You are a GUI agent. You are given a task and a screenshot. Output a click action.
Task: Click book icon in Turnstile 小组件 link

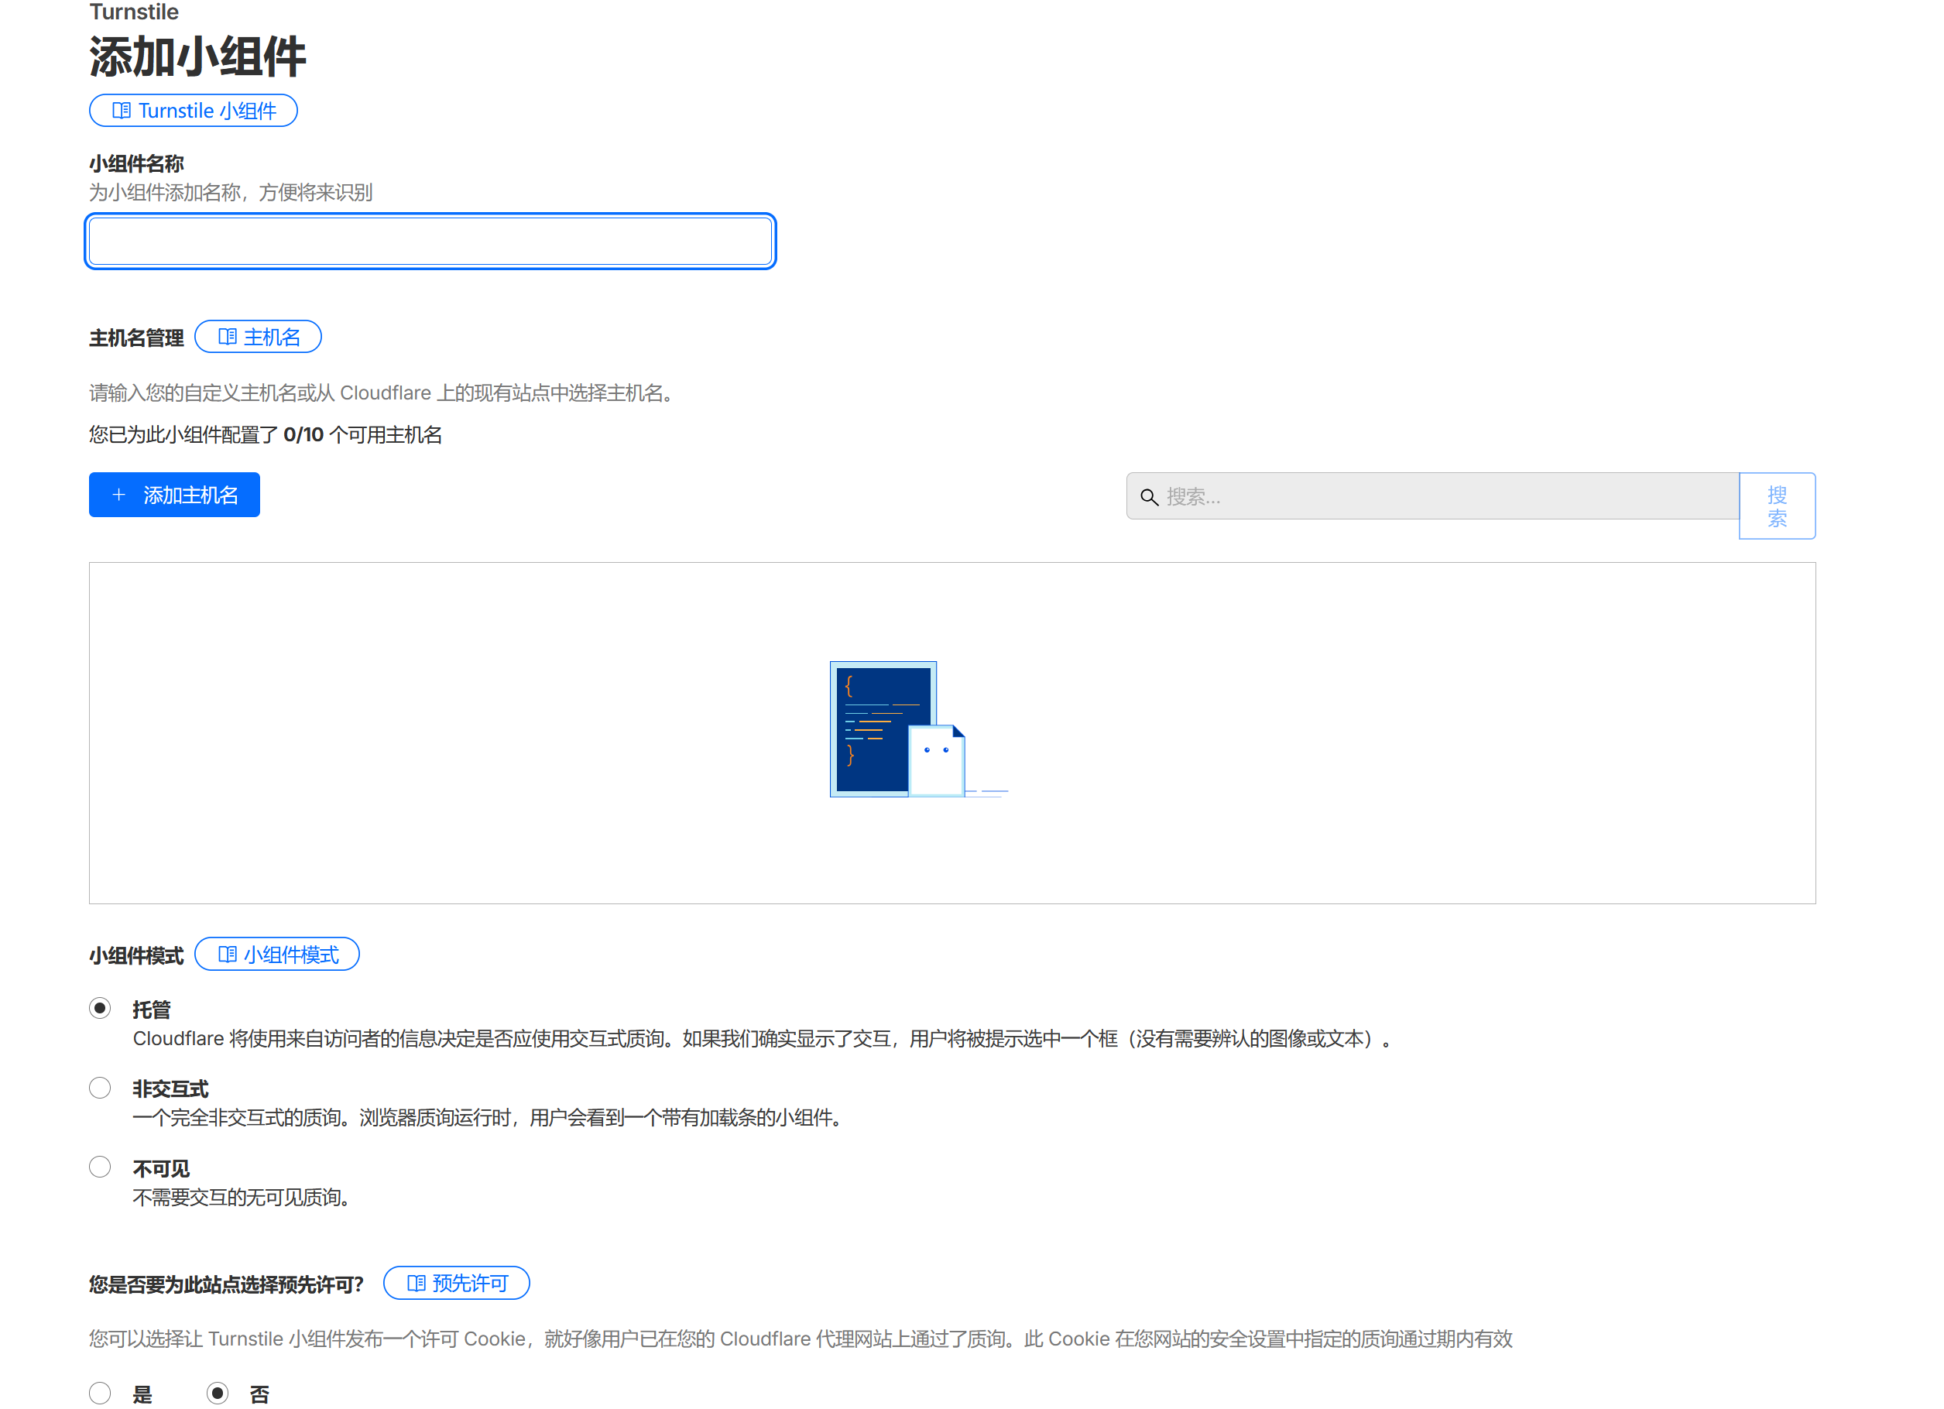coord(122,111)
